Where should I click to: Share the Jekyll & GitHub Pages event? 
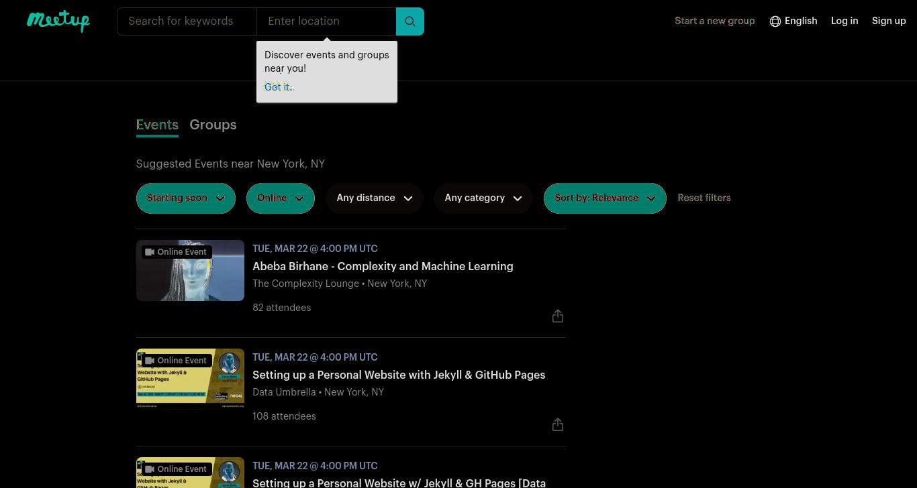pyautogui.click(x=558, y=424)
